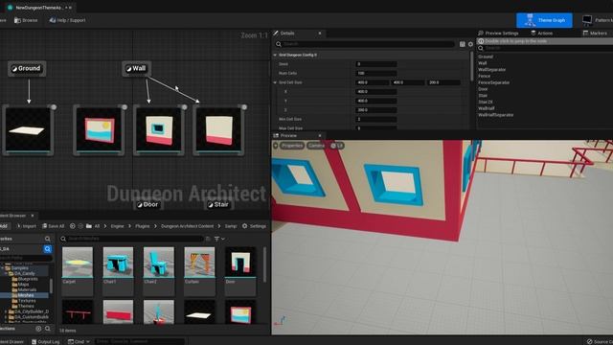Open the Blueprints folder

(x=27, y=279)
